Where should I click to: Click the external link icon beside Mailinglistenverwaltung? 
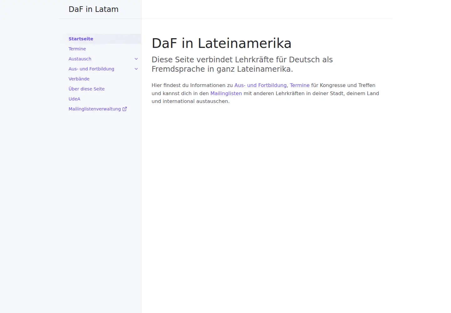click(x=125, y=109)
